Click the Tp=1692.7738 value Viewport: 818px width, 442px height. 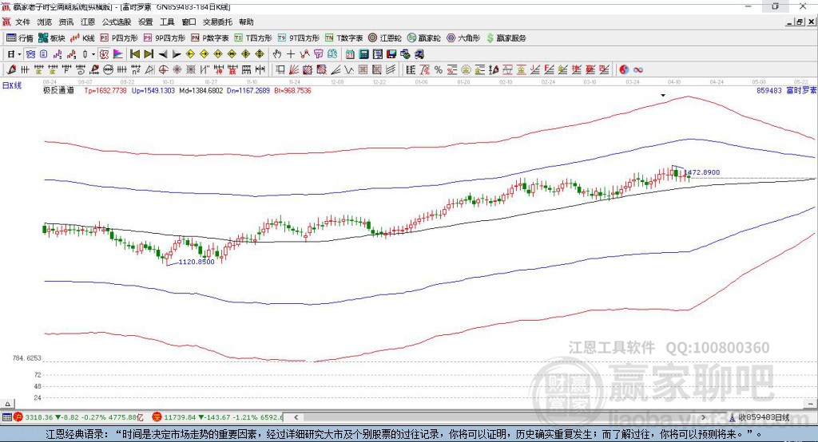105,91
